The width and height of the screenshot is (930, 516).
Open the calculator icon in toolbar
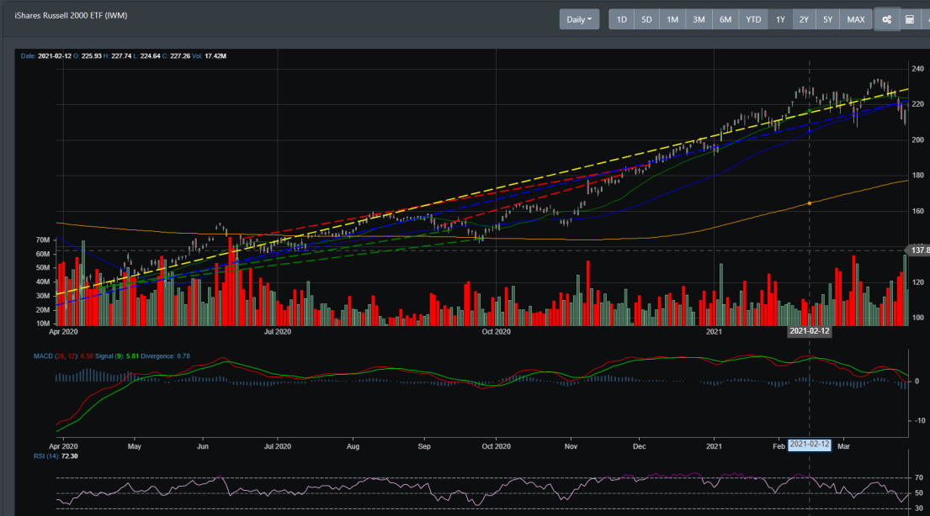pos(909,19)
